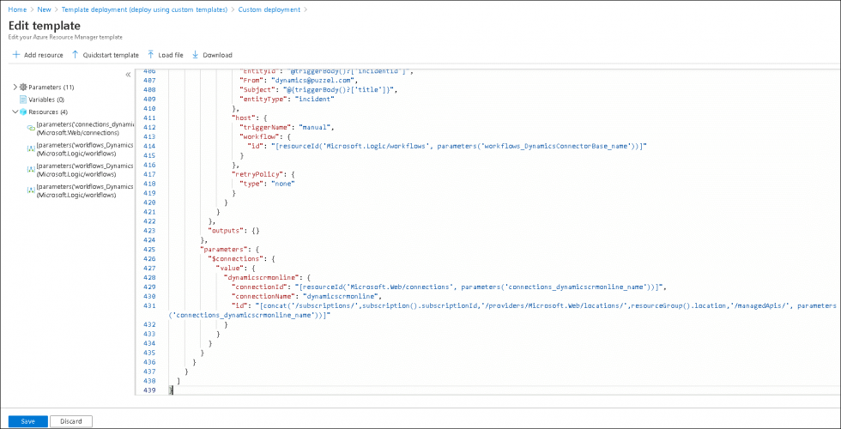Navigate to Template deployment breadcrumb

click(x=144, y=9)
